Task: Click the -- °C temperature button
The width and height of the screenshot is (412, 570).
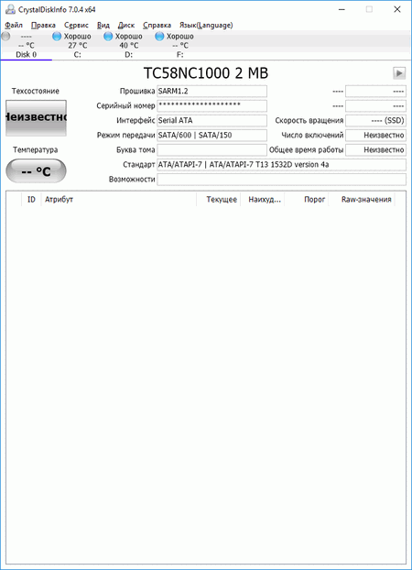Action: tap(36, 170)
